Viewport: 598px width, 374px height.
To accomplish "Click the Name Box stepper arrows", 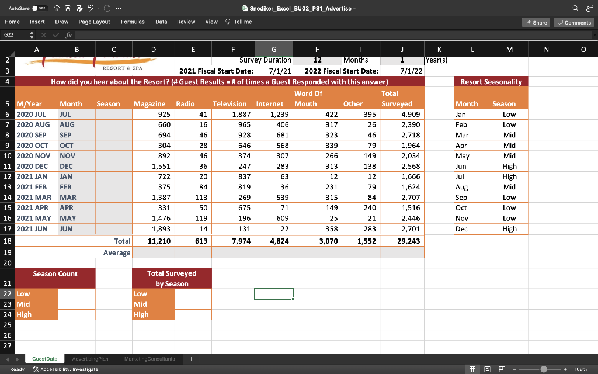I will tap(32, 34).
